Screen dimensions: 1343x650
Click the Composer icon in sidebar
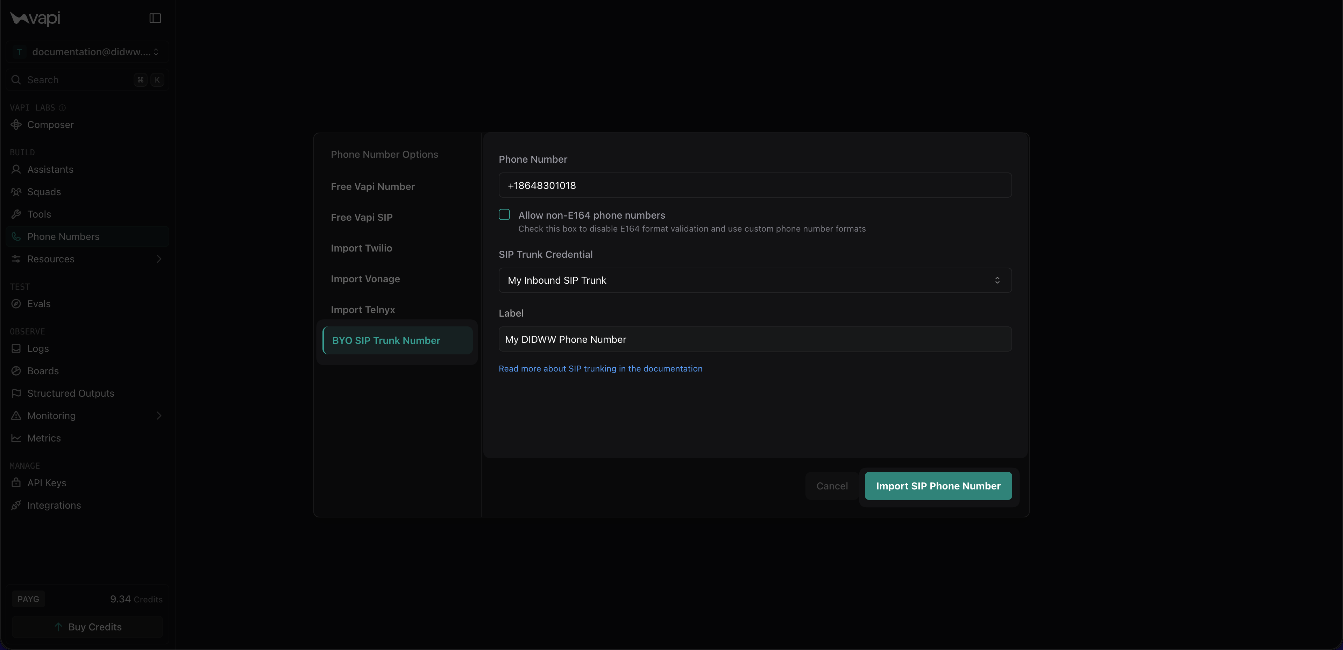[16, 125]
